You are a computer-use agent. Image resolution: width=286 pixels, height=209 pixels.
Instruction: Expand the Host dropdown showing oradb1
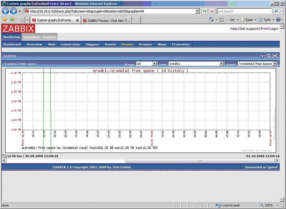(196, 64)
